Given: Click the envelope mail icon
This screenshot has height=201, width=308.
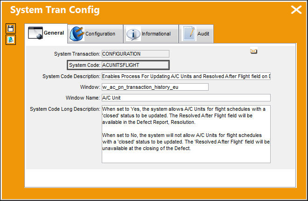Looking at the screenshot, I should click(x=253, y=51).
